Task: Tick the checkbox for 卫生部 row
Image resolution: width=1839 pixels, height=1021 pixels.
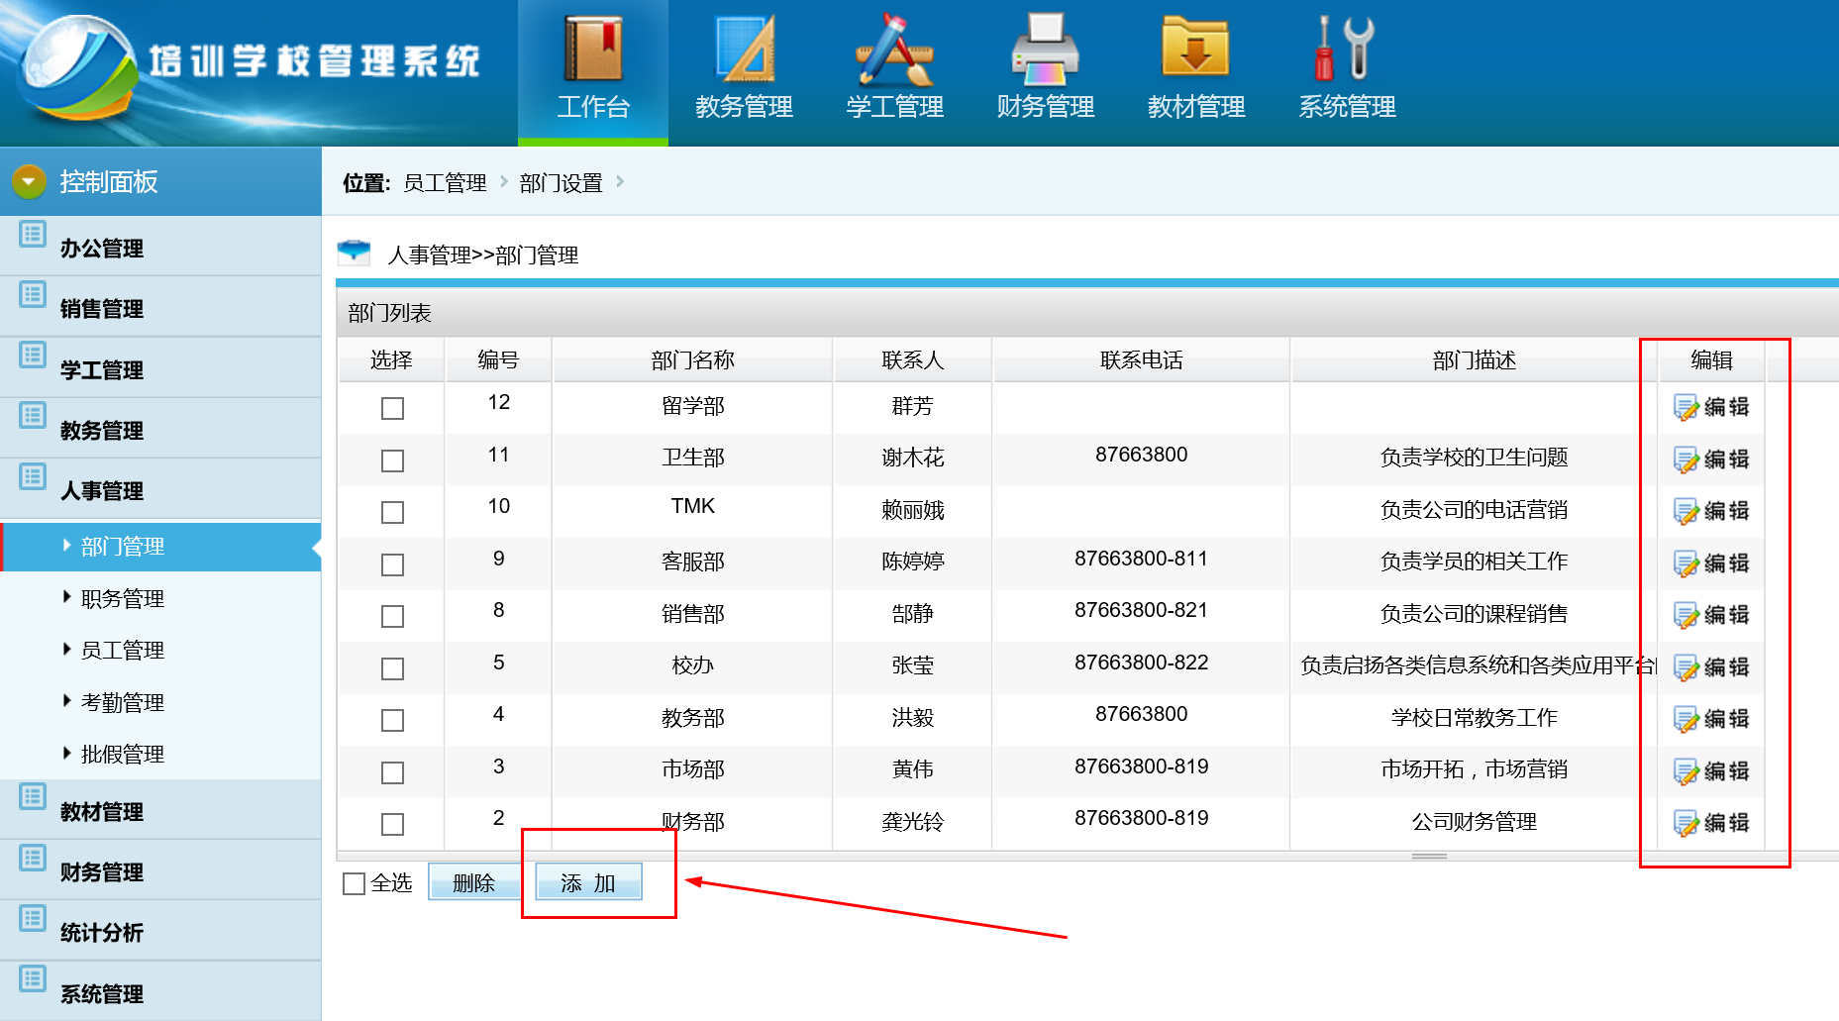Action: (393, 460)
